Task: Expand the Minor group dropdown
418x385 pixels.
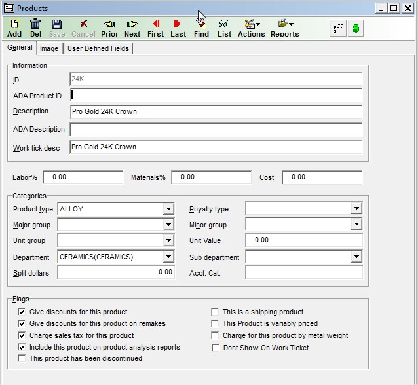Action: (356, 224)
